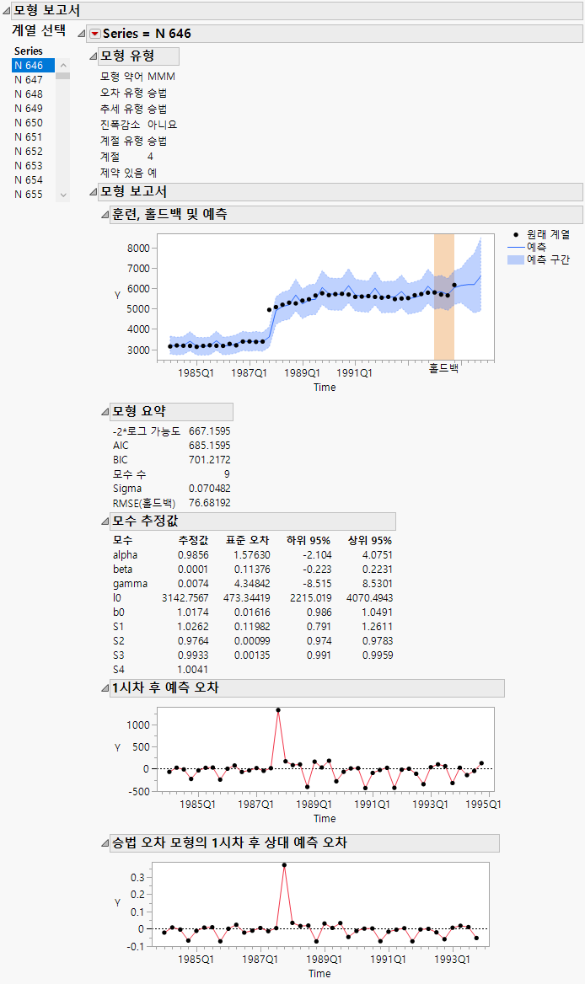The height and width of the screenshot is (984, 585).
Task: Click the spike point in relative error plot
Action: [x=284, y=864]
